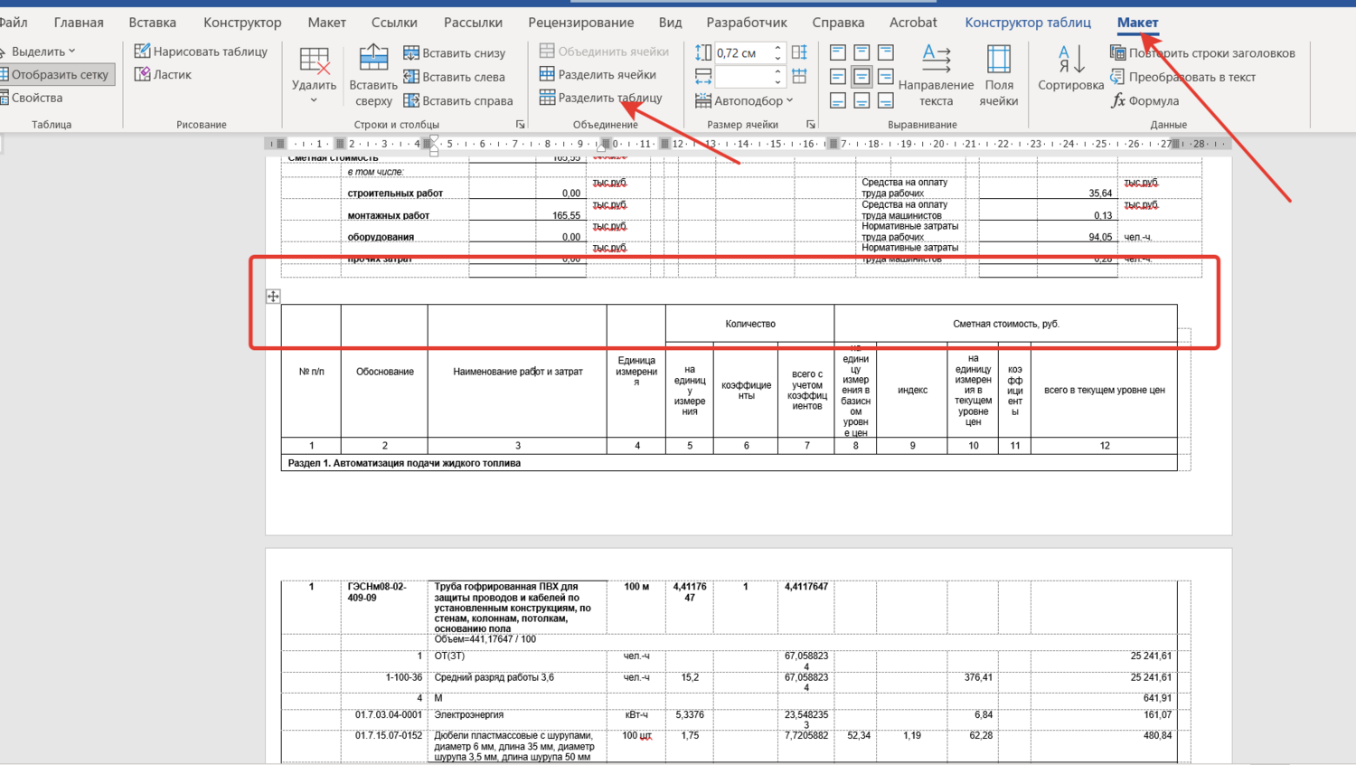Open the Sort (Сортировка) dialog
Viewport: 1356px width, 765px height.
pos(1070,69)
